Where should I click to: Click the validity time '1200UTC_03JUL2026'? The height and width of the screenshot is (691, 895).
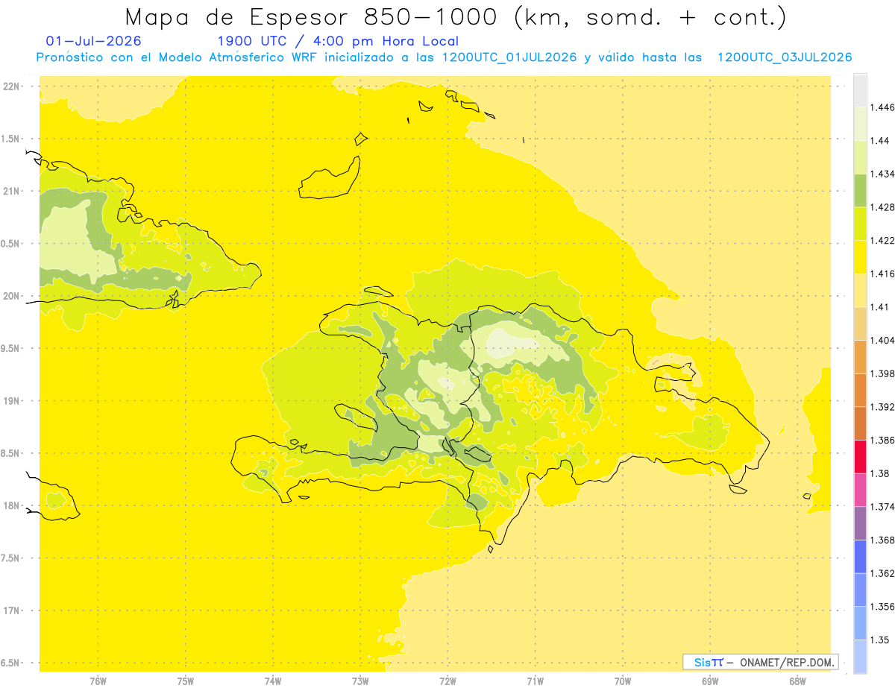pyautogui.click(x=785, y=57)
